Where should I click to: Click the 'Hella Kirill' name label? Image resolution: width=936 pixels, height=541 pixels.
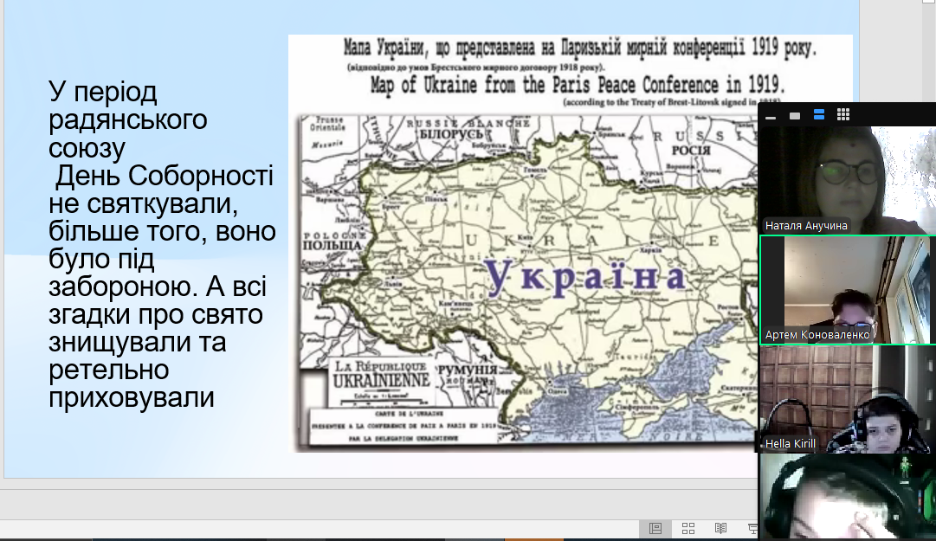791,444
